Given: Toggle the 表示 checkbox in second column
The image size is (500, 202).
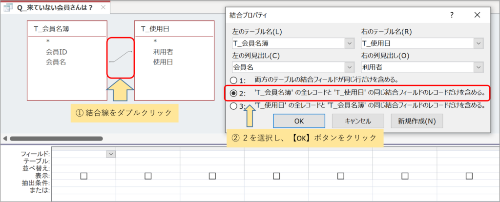Looking at the screenshot, I should [x=148, y=176].
